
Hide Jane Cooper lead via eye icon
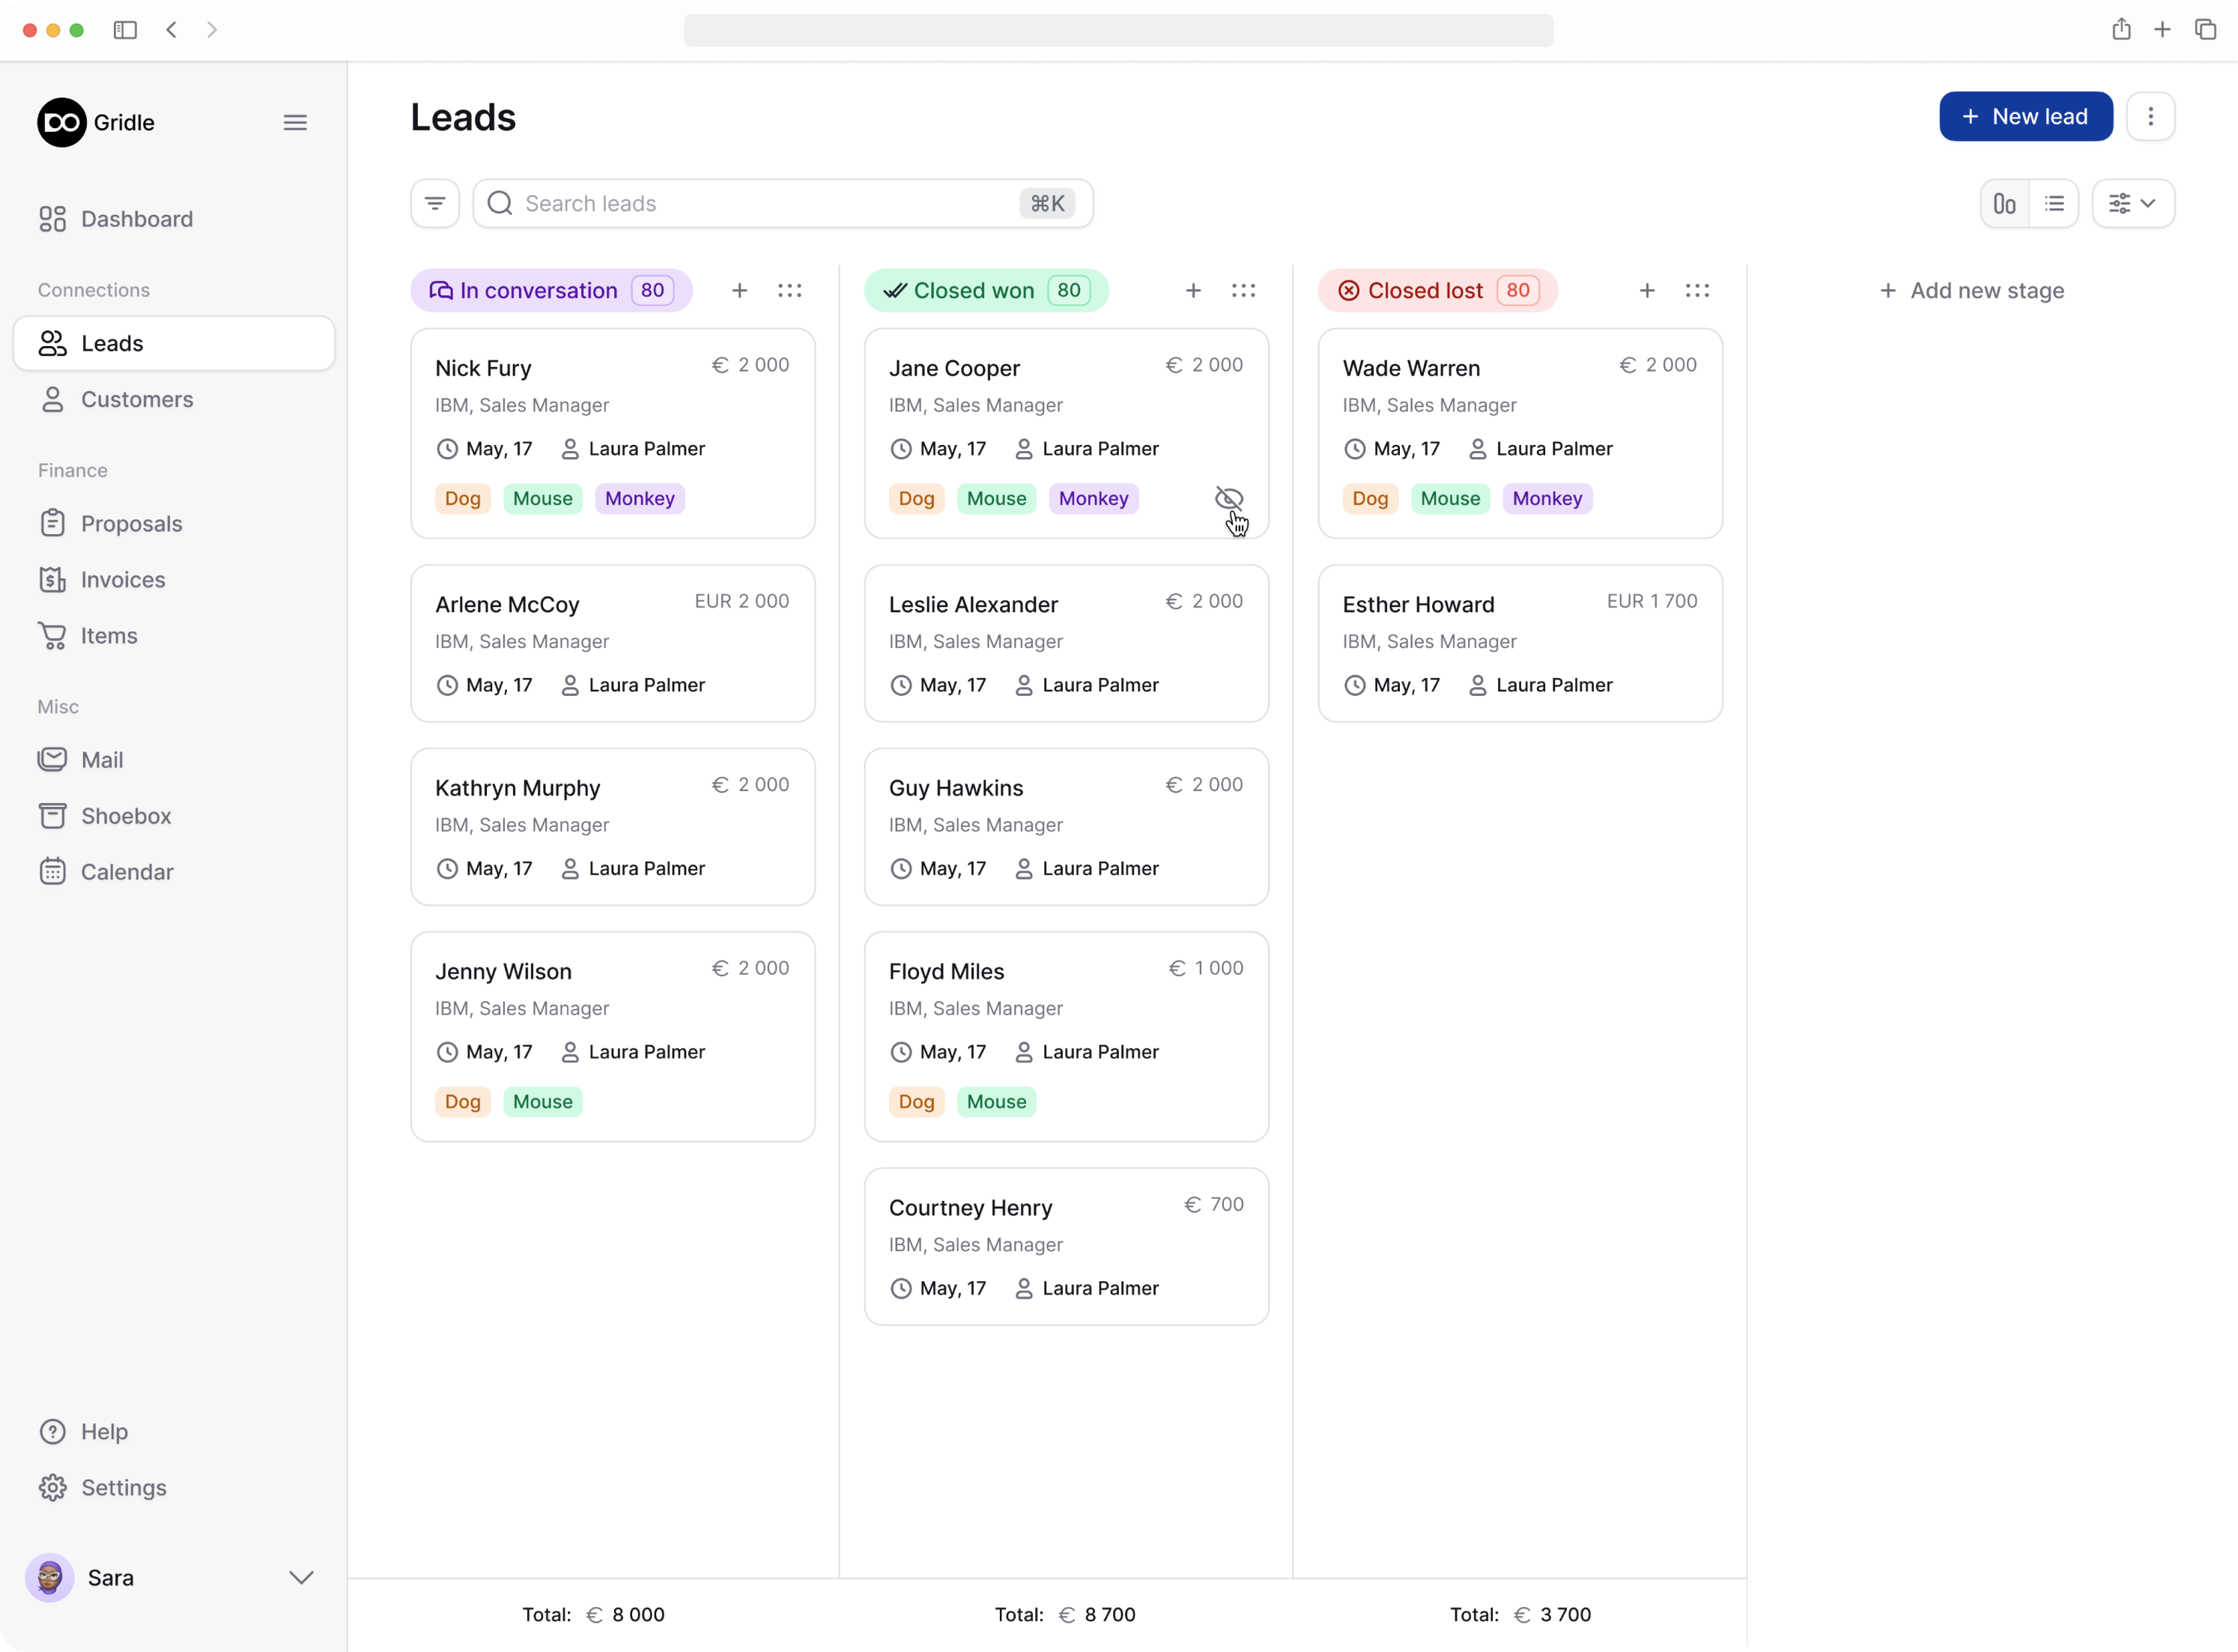pyautogui.click(x=1228, y=498)
